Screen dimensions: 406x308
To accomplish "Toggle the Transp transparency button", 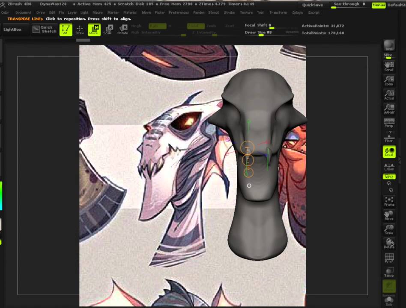I will click(x=389, y=272).
